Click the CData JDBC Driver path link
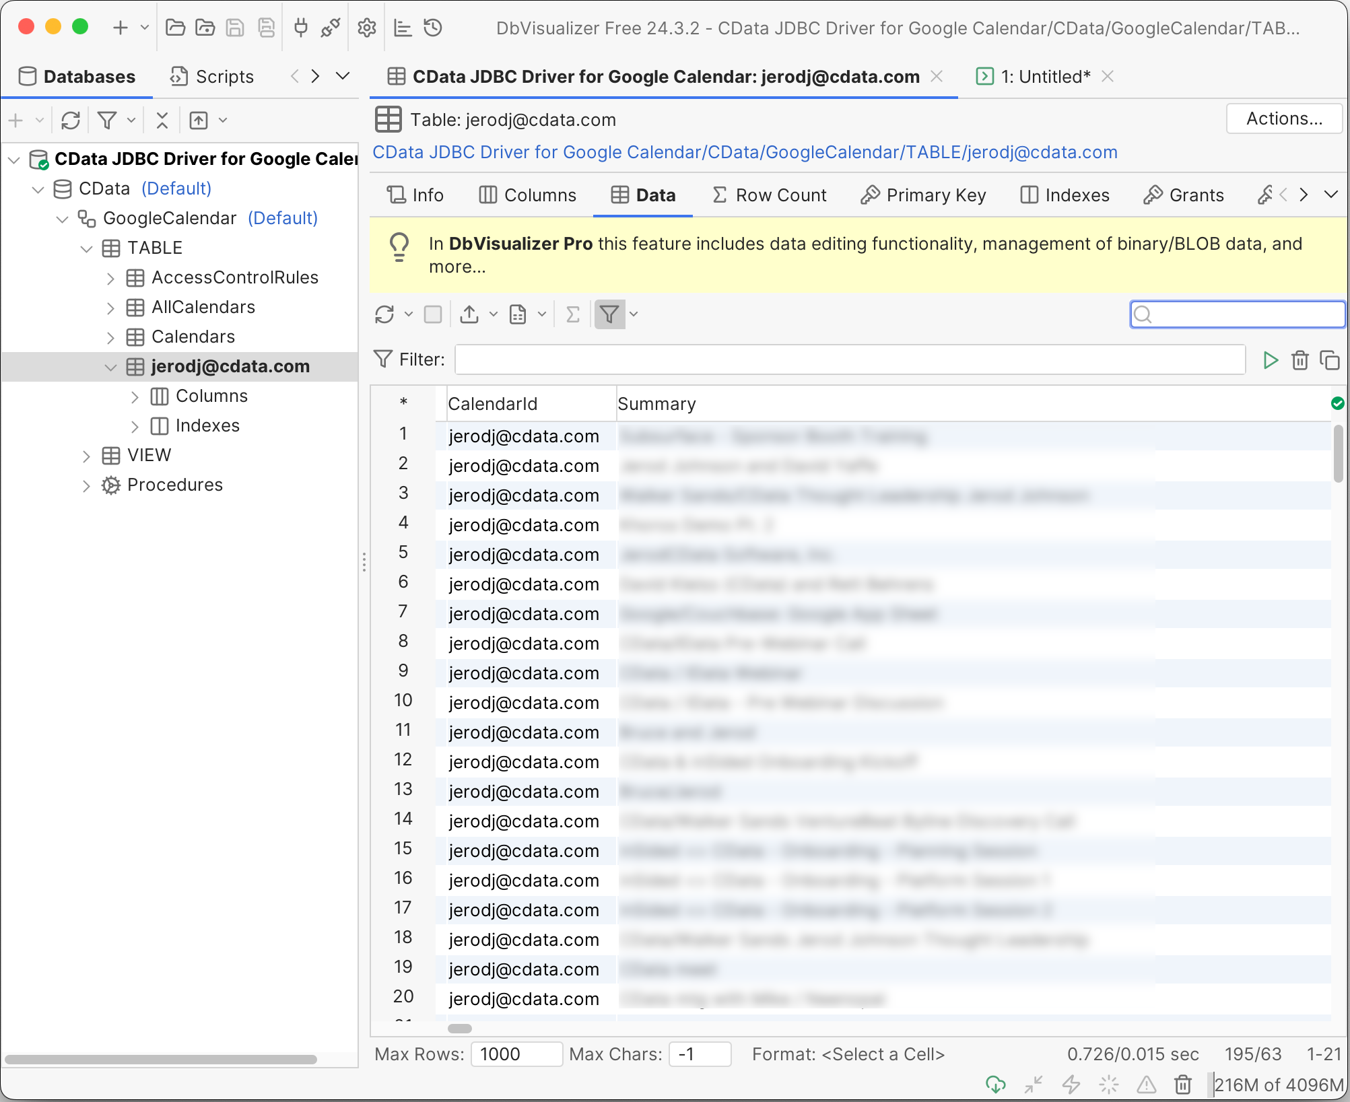This screenshot has width=1350, height=1102. click(745, 152)
